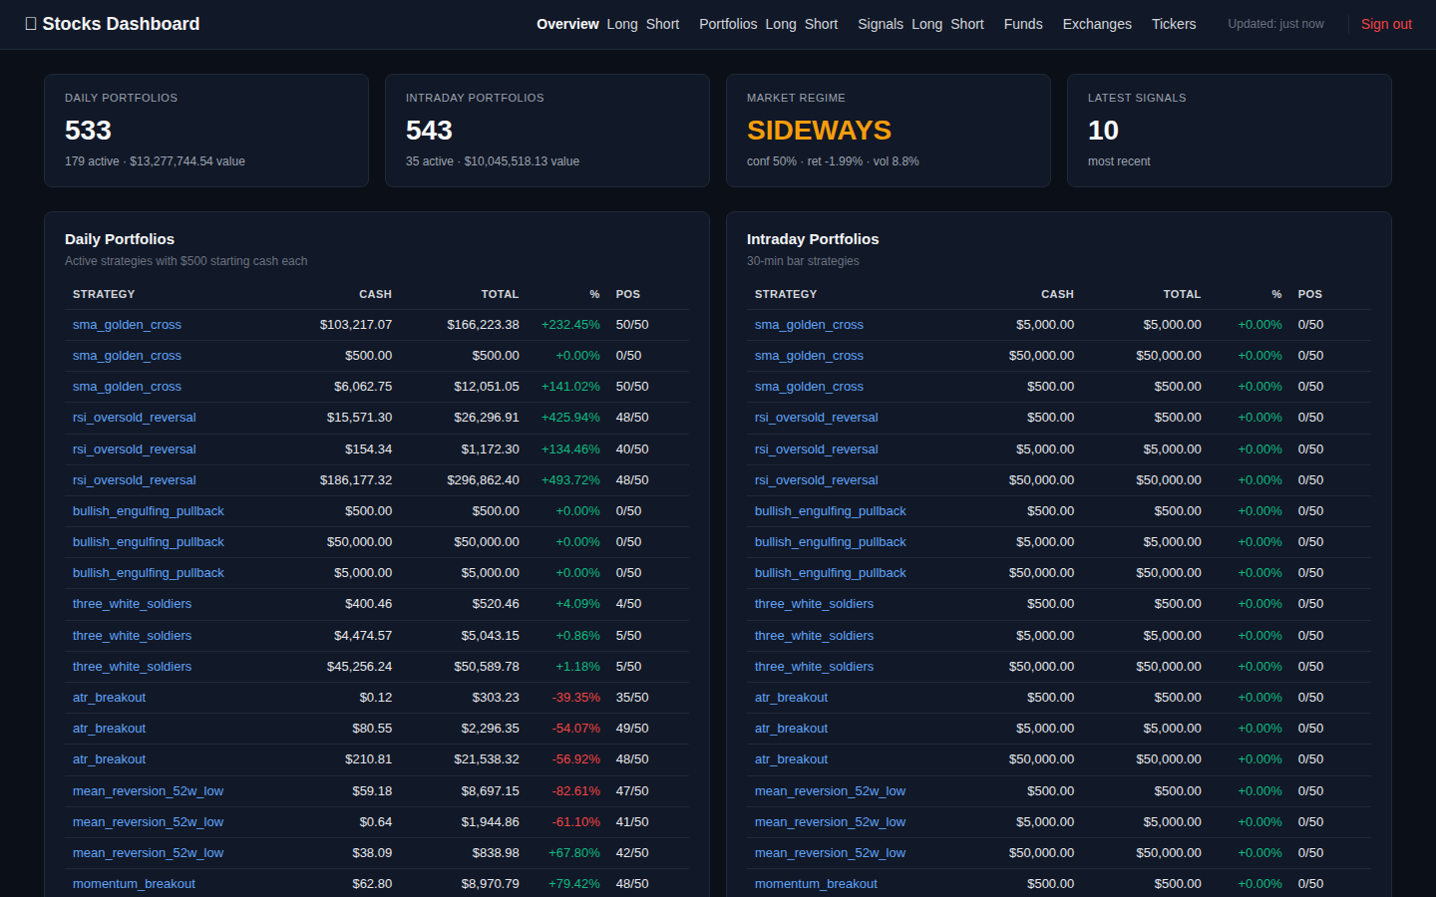Viewport: 1436px width, 897px height.
Task: Click the +493.72% return value
Action: (x=570, y=480)
